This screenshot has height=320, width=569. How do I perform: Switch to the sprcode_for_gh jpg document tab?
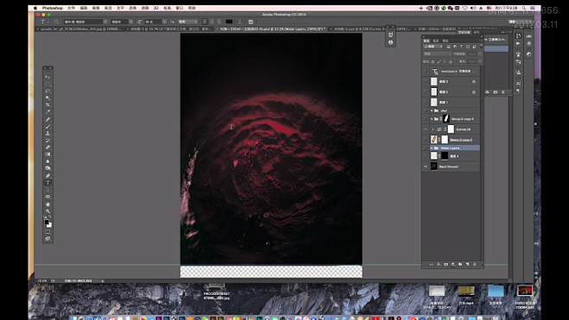tap(80, 29)
